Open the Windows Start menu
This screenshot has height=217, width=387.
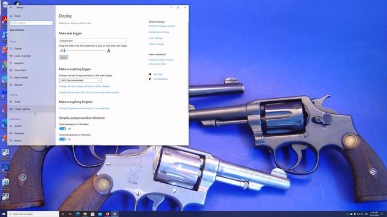tap(4, 214)
